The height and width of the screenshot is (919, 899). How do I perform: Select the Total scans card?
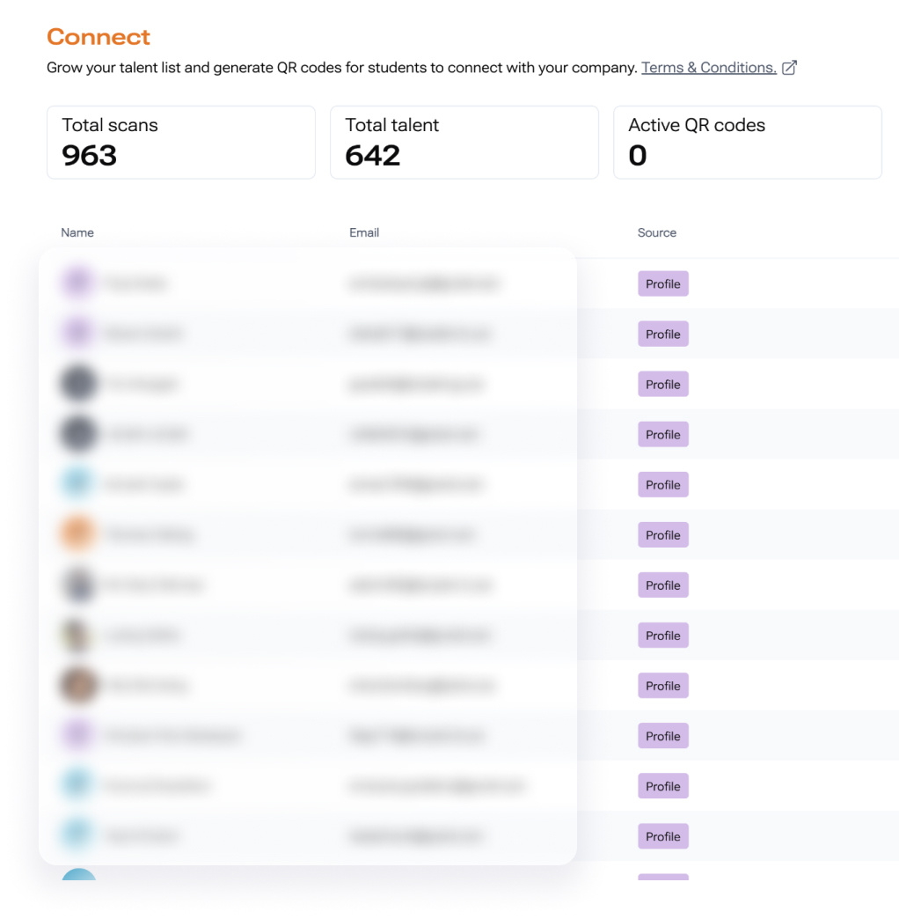[180, 143]
